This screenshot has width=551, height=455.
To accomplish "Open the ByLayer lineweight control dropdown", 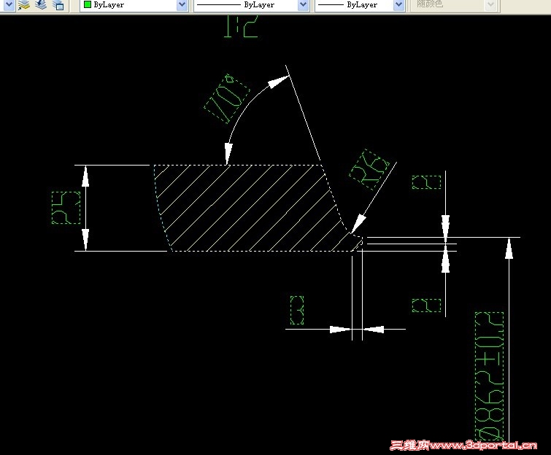I will [x=359, y=5].
